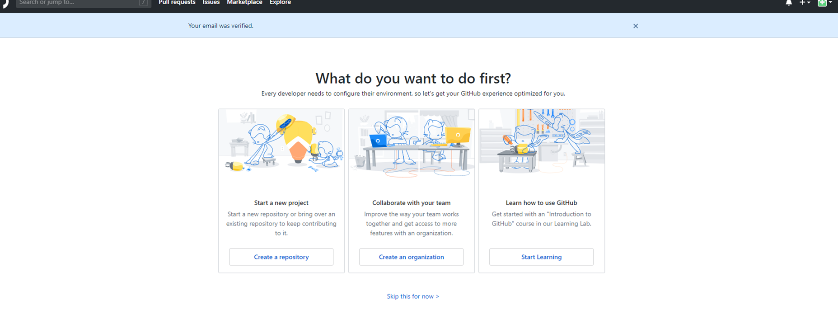Screen dimensions: 838x333
Task: Click the Create an organization button
Action: pos(411,257)
